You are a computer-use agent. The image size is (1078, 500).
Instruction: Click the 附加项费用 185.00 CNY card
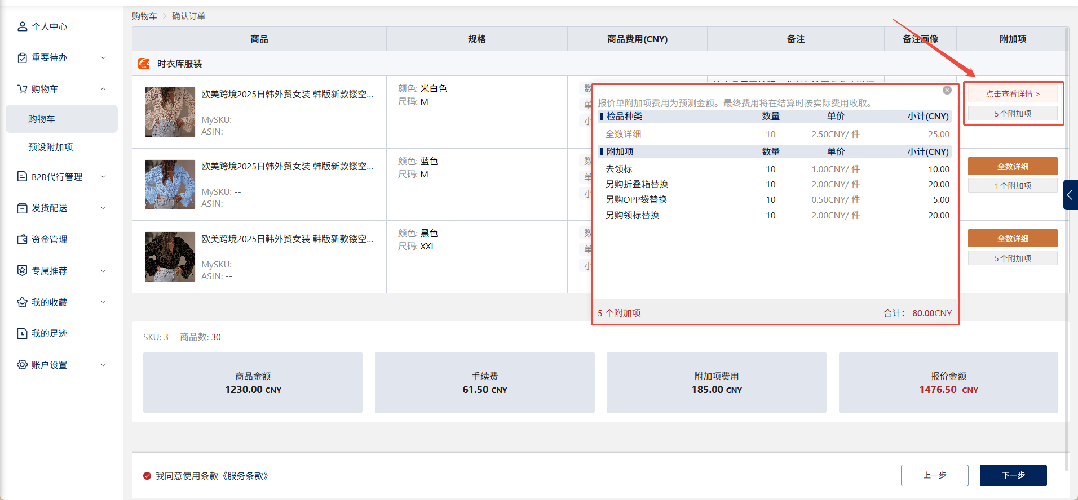click(x=717, y=383)
